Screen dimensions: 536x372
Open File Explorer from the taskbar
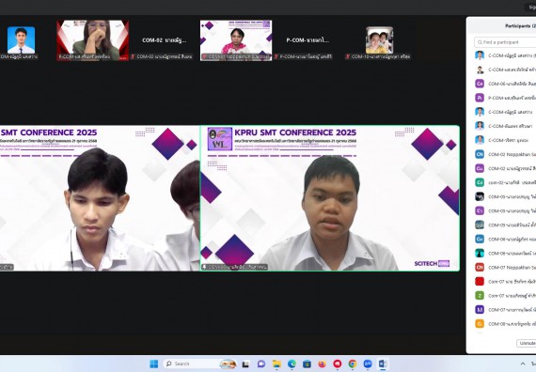276,364
